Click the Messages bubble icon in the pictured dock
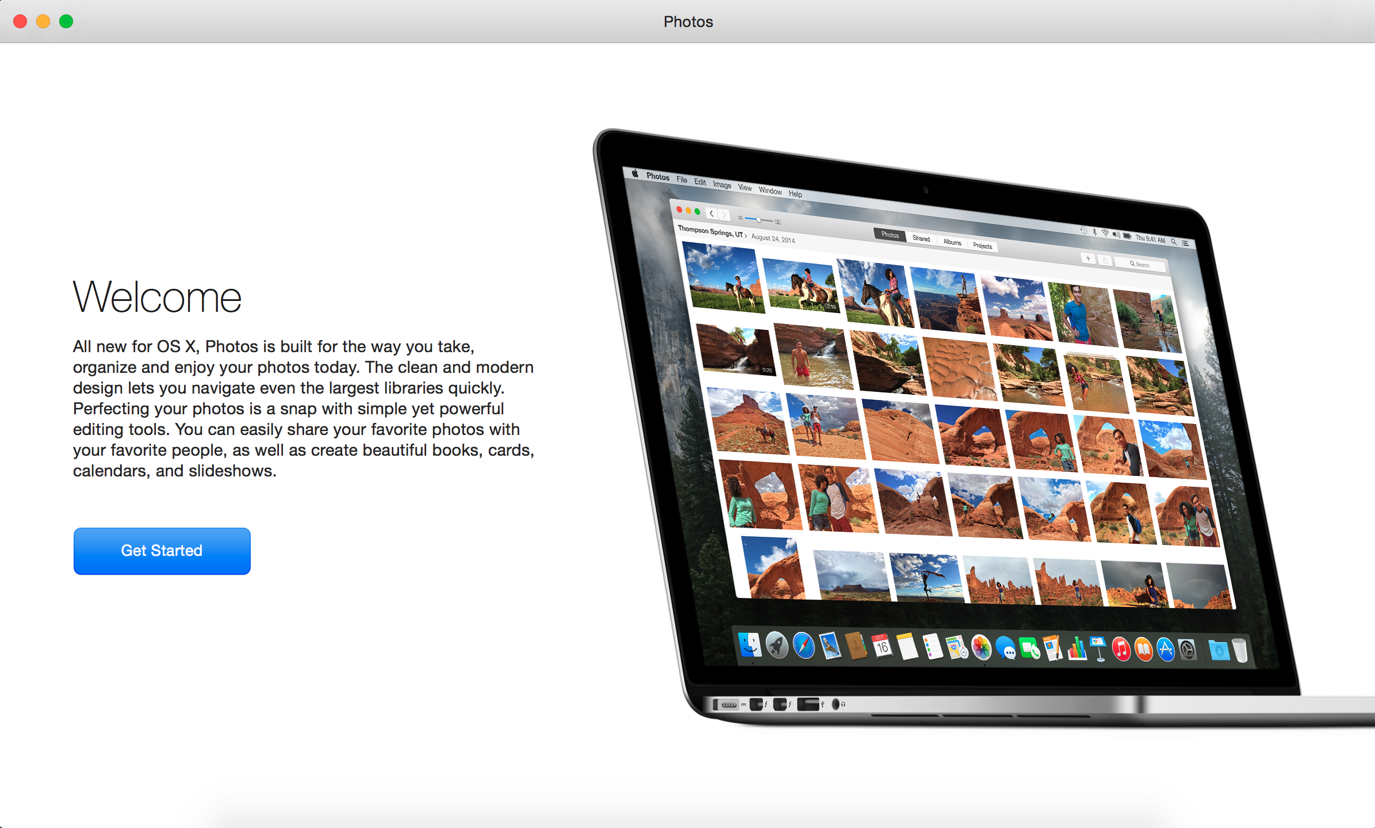 click(1005, 648)
